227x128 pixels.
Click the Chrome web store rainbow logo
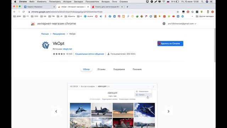[x=33, y=24]
